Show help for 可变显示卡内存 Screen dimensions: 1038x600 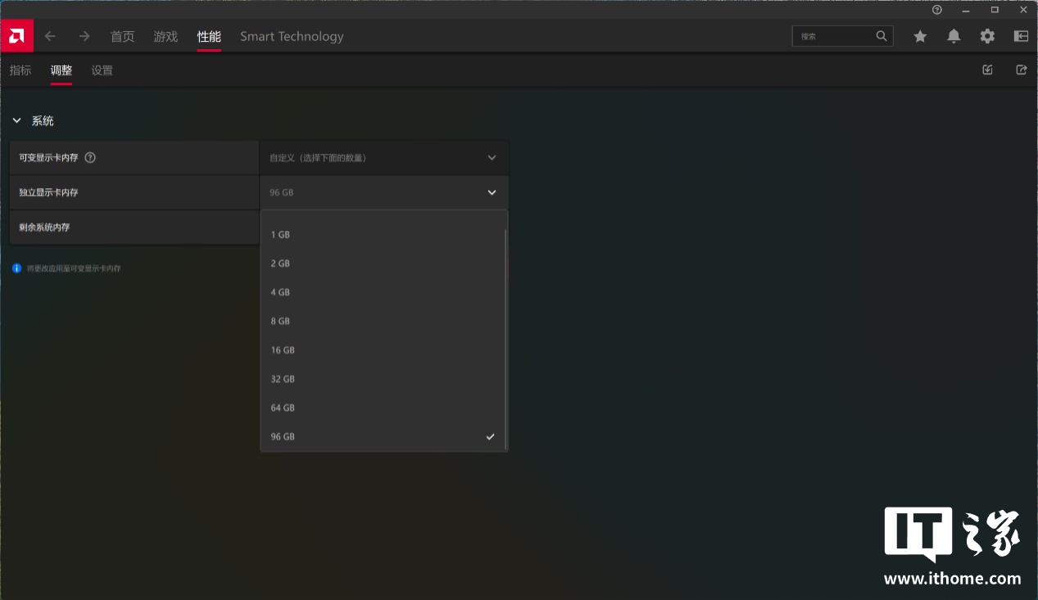click(90, 157)
